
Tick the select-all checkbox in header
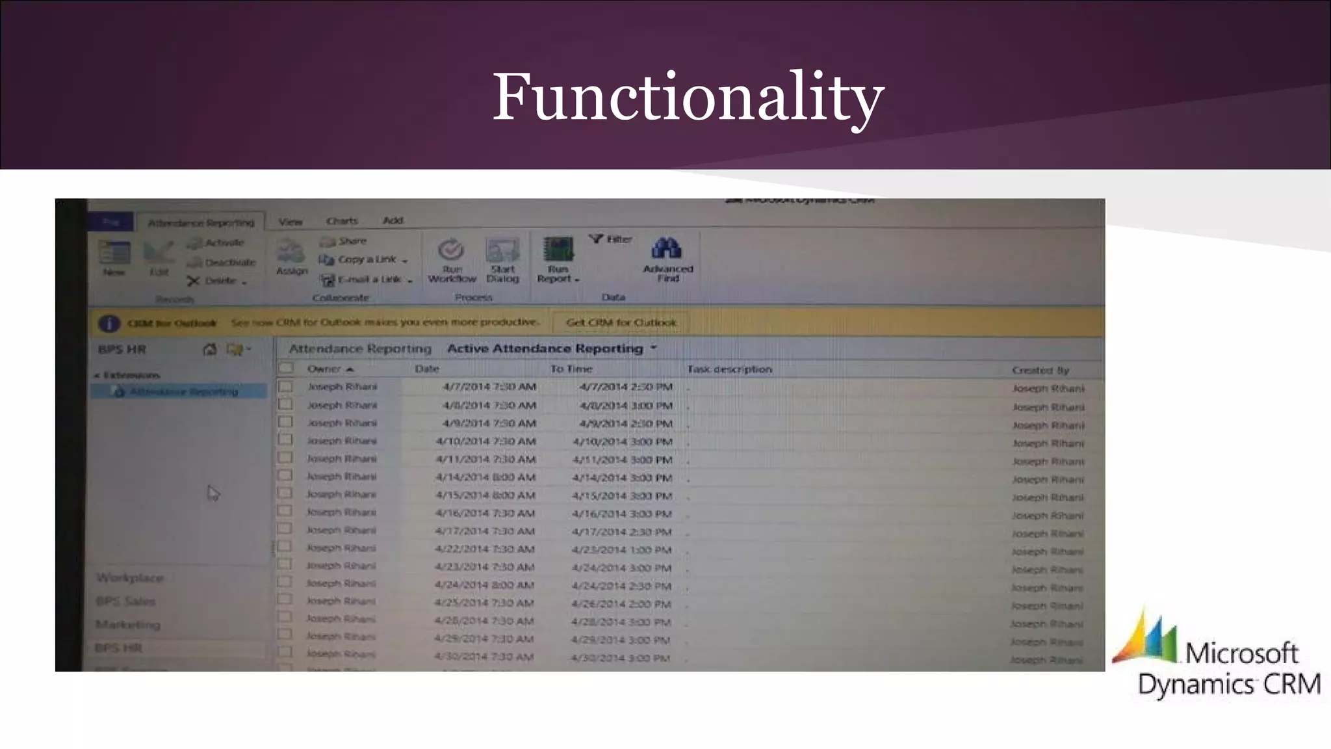[285, 369]
